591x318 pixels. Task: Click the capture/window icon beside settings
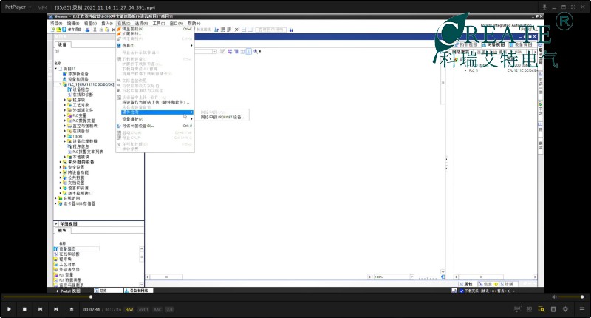[553, 309]
